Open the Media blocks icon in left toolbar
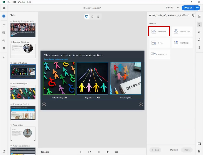 (x=4, y=33)
